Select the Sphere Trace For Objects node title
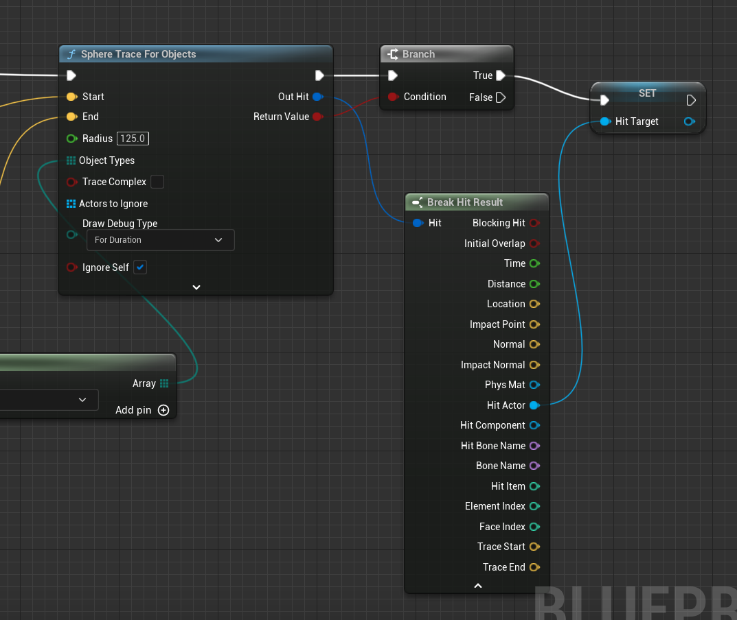 pos(138,54)
